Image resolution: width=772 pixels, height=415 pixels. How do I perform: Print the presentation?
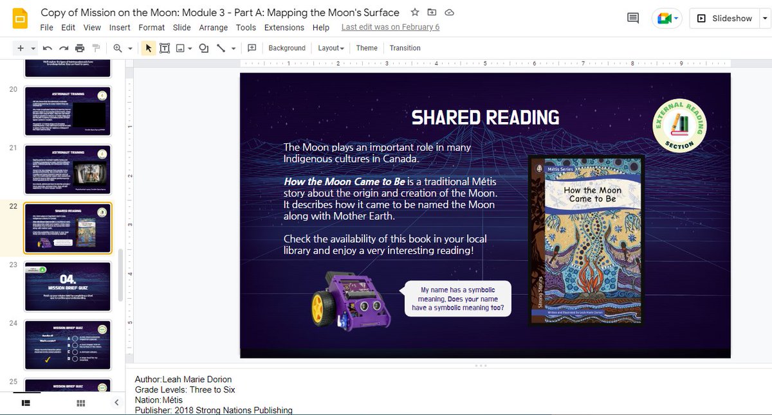click(x=80, y=48)
